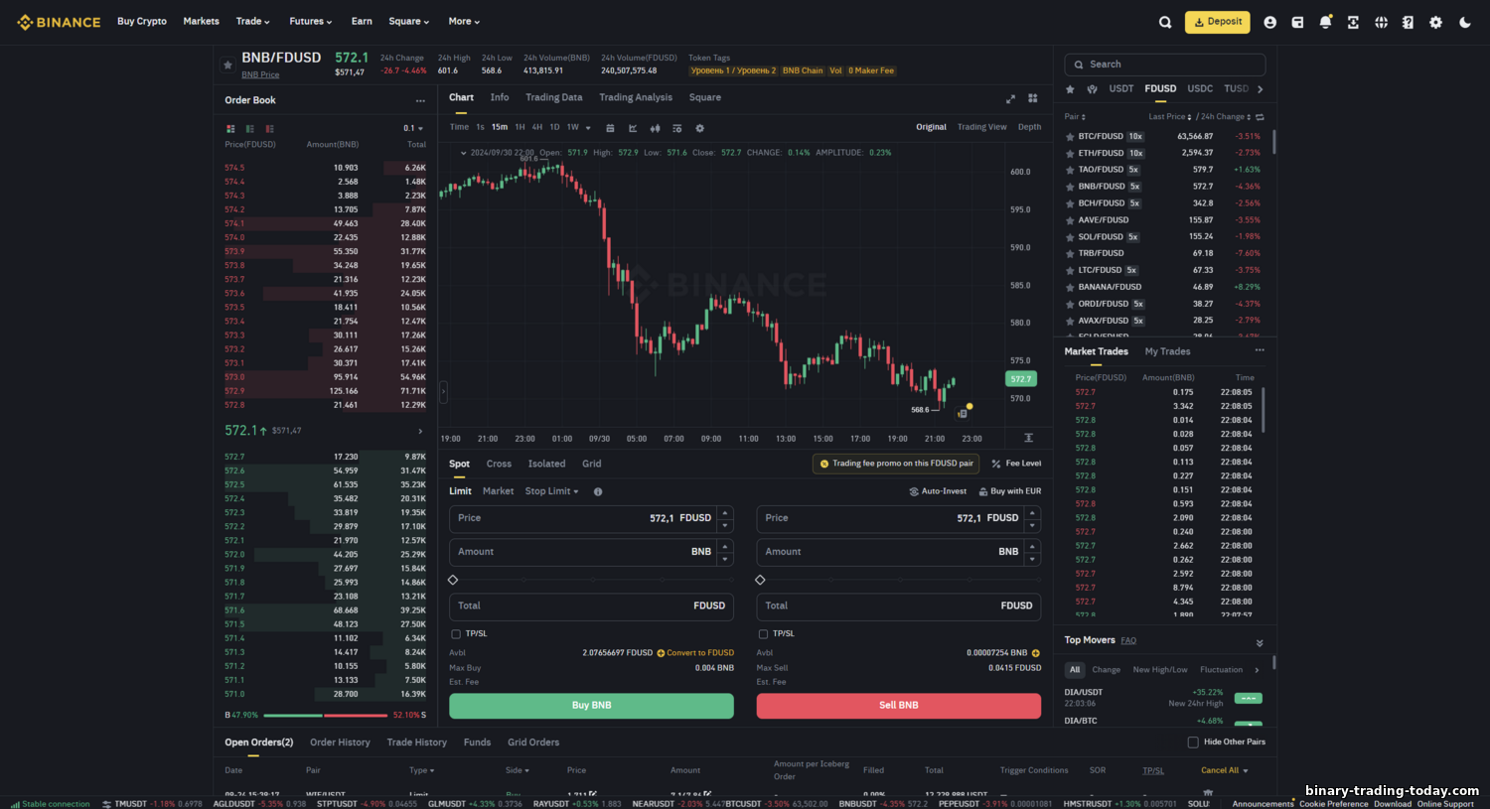Click the buy amount slider handle

pyautogui.click(x=453, y=580)
